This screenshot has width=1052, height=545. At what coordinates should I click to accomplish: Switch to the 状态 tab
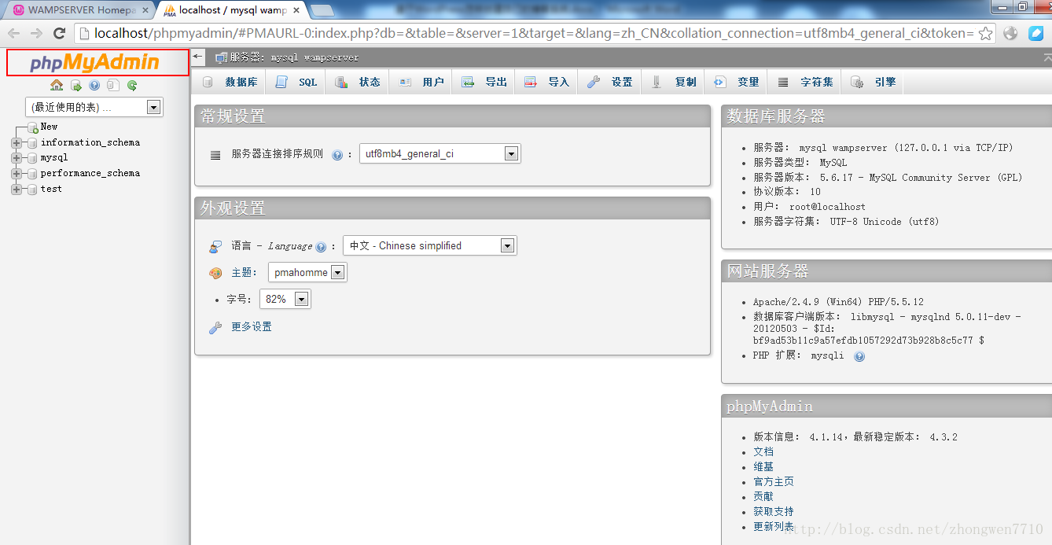coord(358,82)
